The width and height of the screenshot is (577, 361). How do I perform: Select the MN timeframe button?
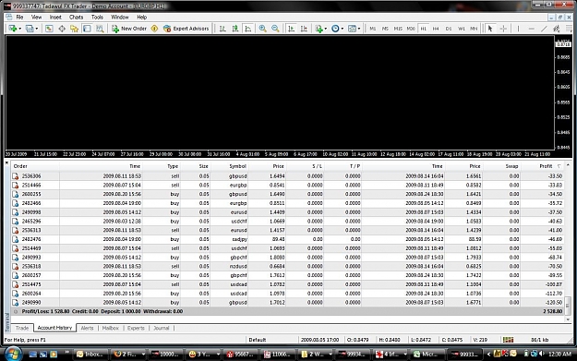(474, 29)
